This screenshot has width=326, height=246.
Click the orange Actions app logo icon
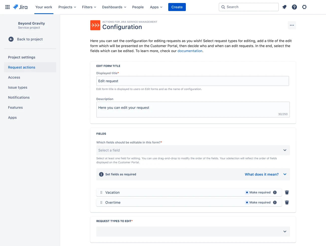95,25
